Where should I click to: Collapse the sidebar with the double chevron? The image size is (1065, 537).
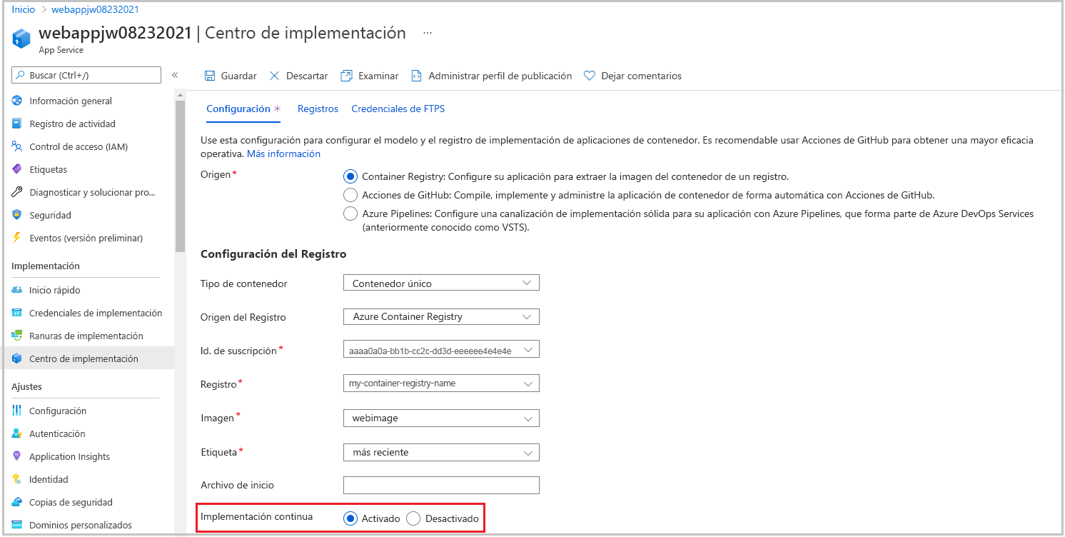(x=175, y=75)
